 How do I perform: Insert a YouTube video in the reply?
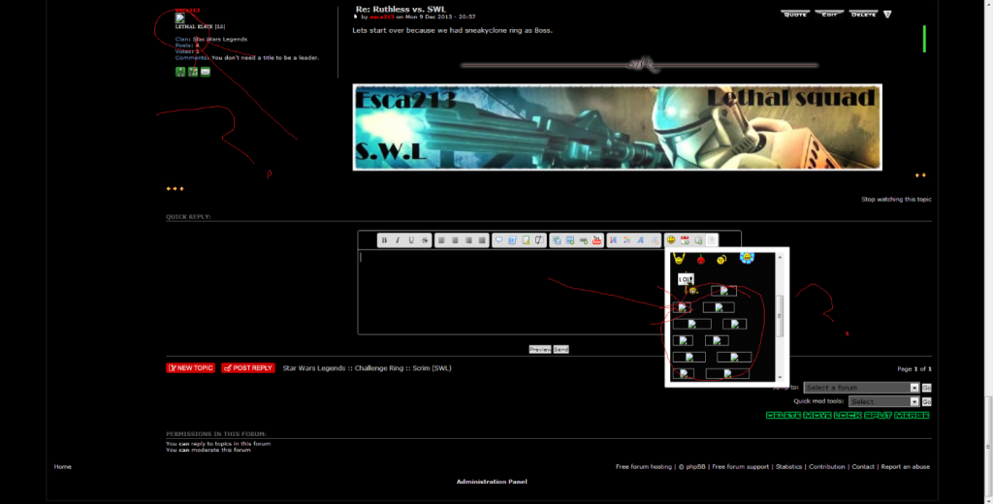[596, 240]
